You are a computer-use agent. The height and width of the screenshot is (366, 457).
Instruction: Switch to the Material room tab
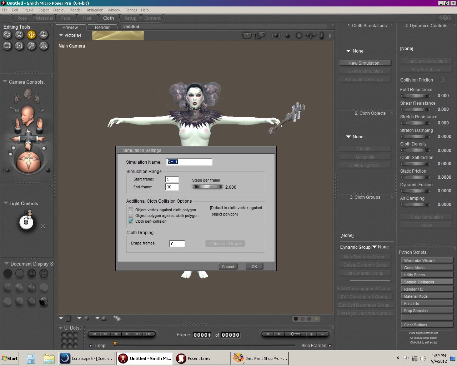44,18
